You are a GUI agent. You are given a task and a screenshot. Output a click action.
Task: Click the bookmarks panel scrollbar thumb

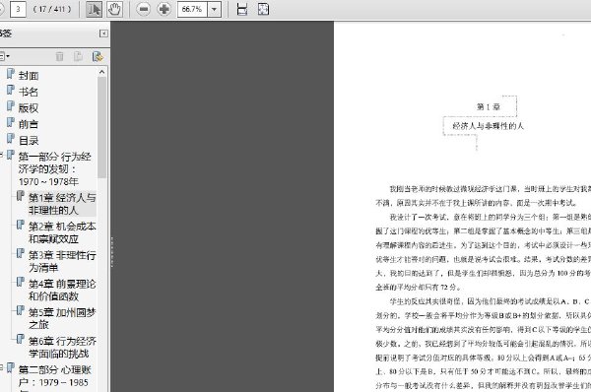pyautogui.click(x=101, y=127)
